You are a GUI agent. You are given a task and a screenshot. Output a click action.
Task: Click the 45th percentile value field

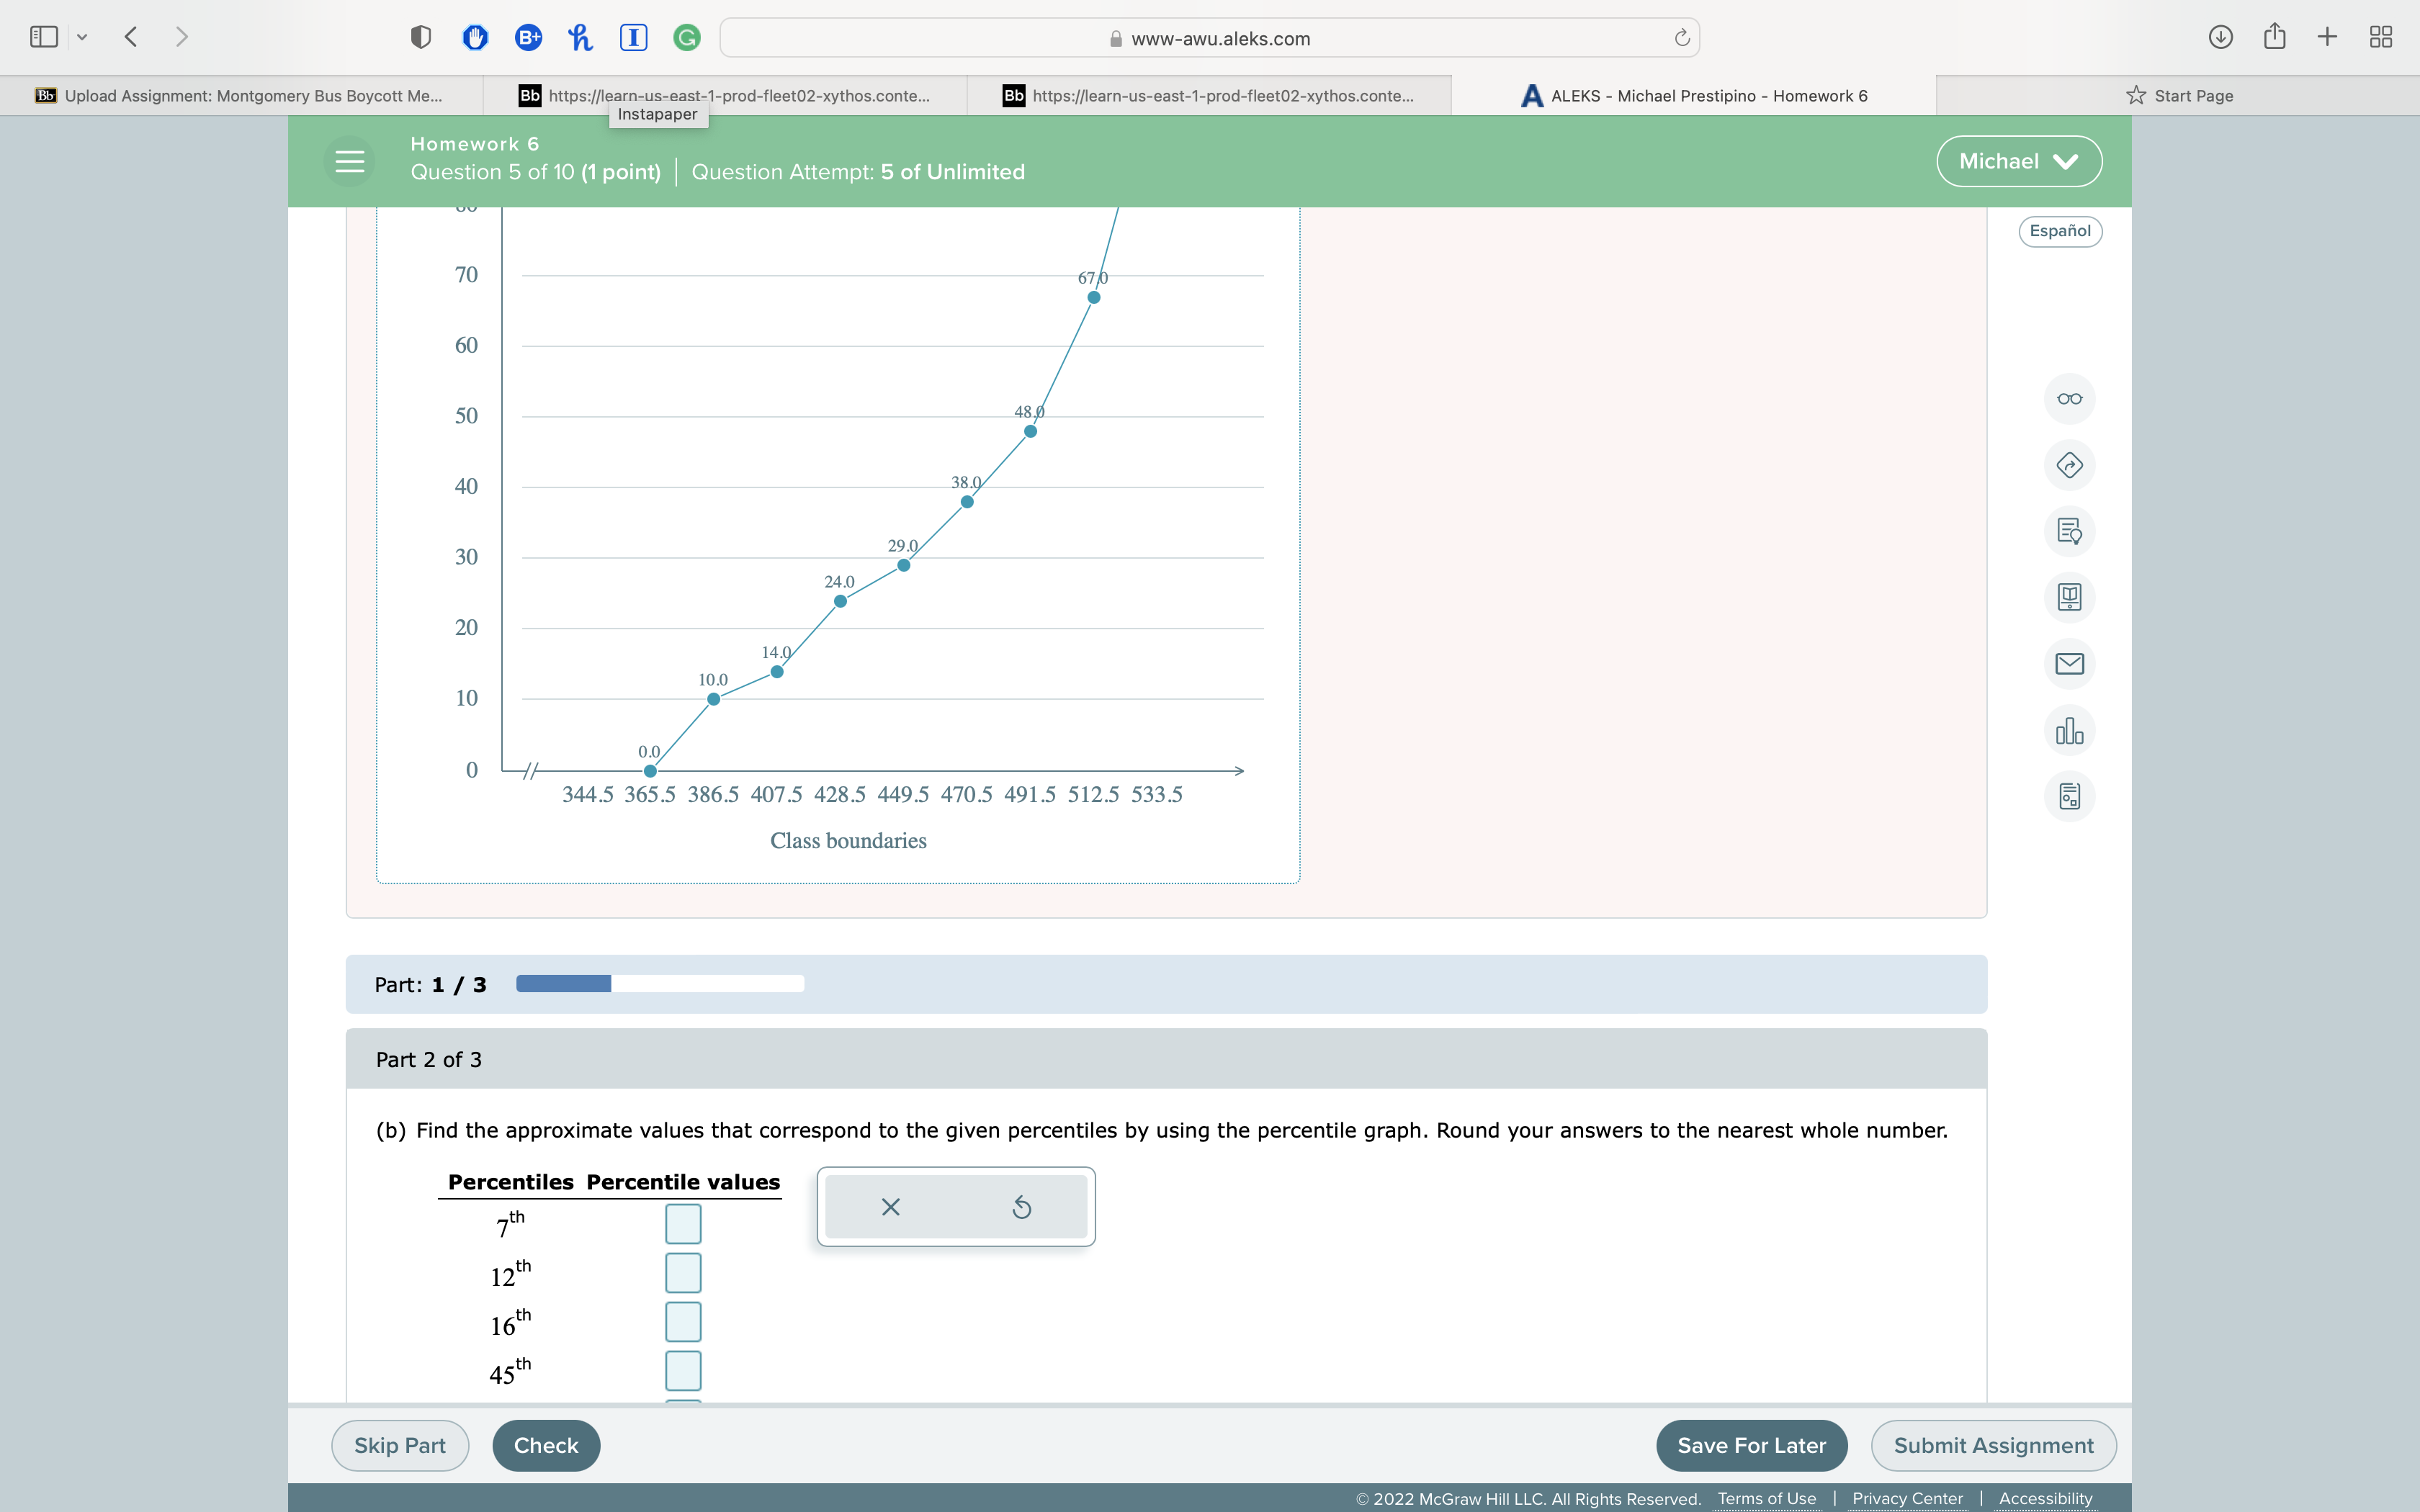pos(683,1370)
